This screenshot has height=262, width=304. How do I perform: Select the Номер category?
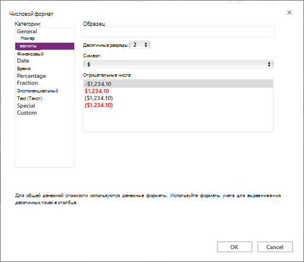[x=27, y=38]
